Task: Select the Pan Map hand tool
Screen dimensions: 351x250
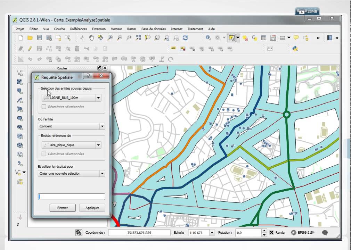Action: (x=91, y=38)
